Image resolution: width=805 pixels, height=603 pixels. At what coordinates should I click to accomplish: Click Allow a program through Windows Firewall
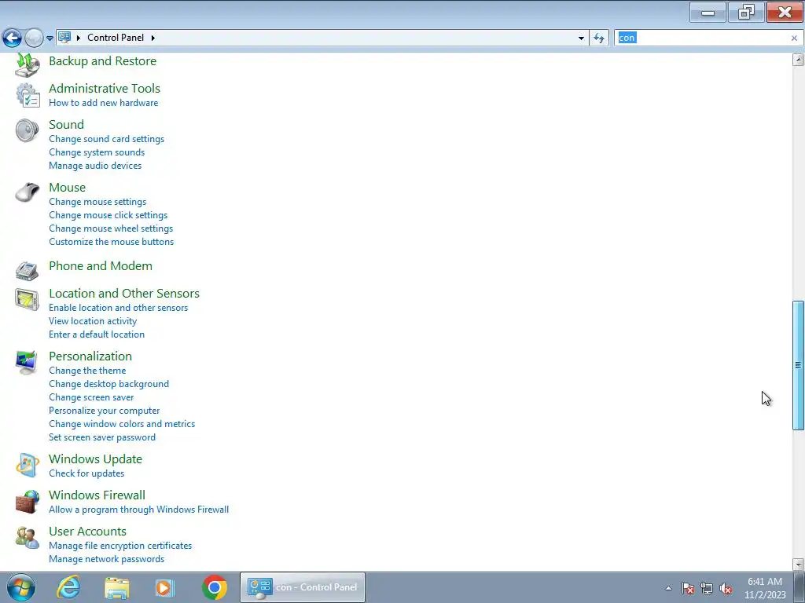138,510
